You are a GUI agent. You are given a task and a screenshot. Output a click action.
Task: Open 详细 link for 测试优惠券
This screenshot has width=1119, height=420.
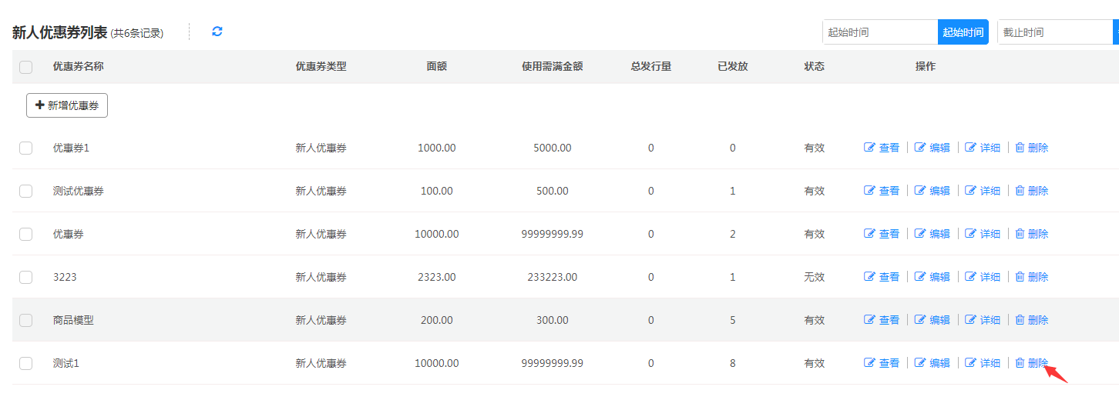pyautogui.click(x=990, y=191)
